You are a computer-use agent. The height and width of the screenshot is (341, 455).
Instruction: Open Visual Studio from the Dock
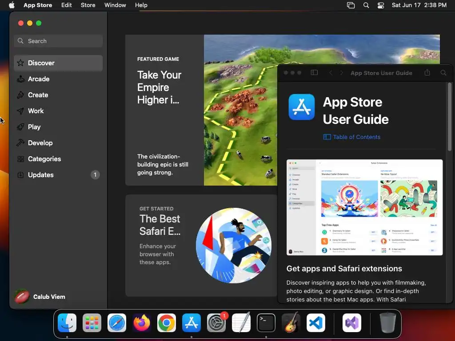(x=352, y=323)
